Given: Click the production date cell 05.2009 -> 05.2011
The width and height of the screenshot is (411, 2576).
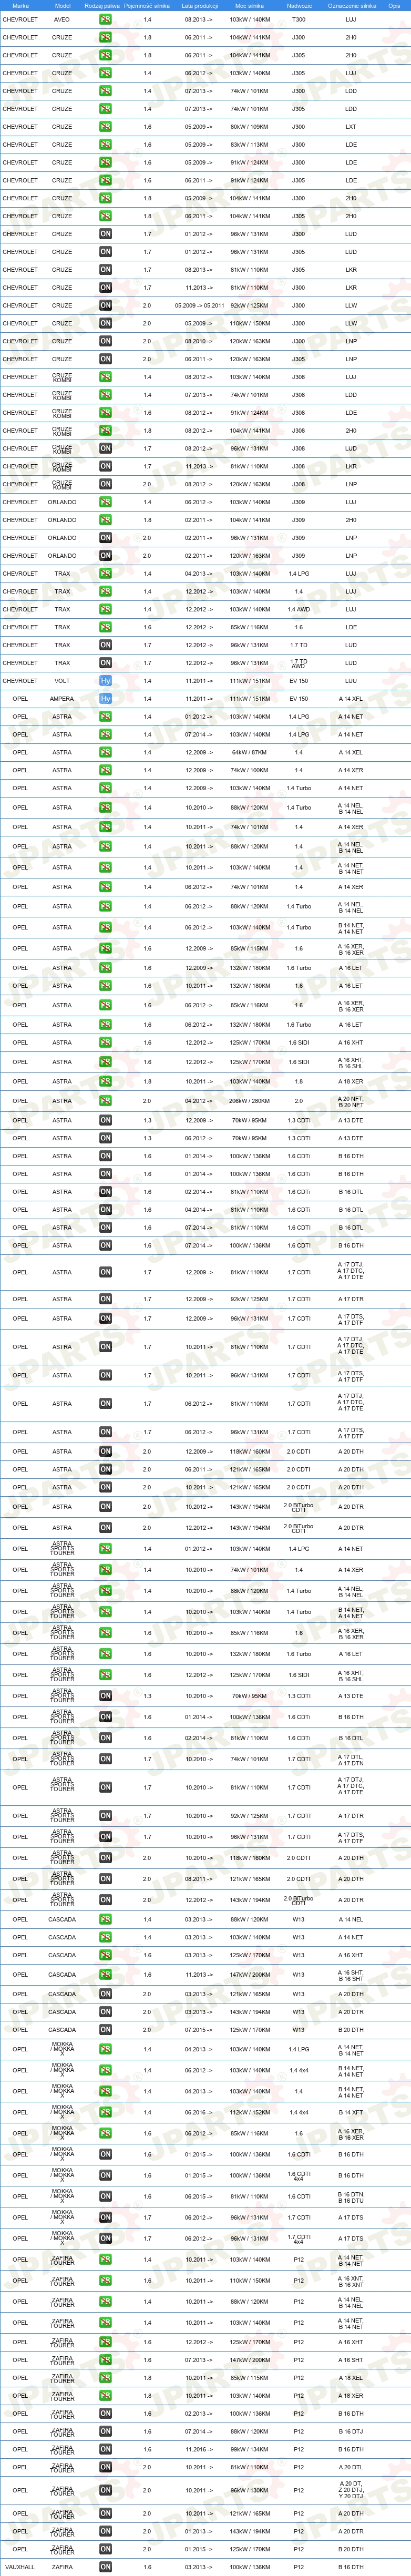Looking at the screenshot, I should tap(199, 306).
